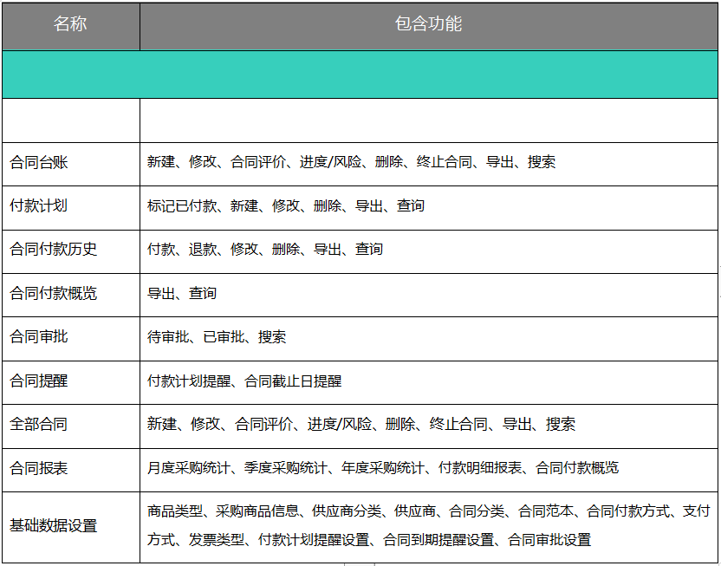Click the empty cell below the header row

(360, 120)
